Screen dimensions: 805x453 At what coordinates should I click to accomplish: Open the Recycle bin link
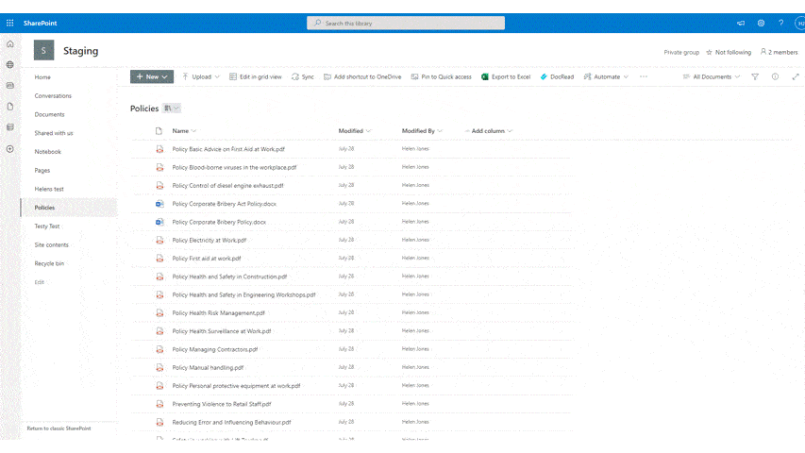pyautogui.click(x=49, y=263)
